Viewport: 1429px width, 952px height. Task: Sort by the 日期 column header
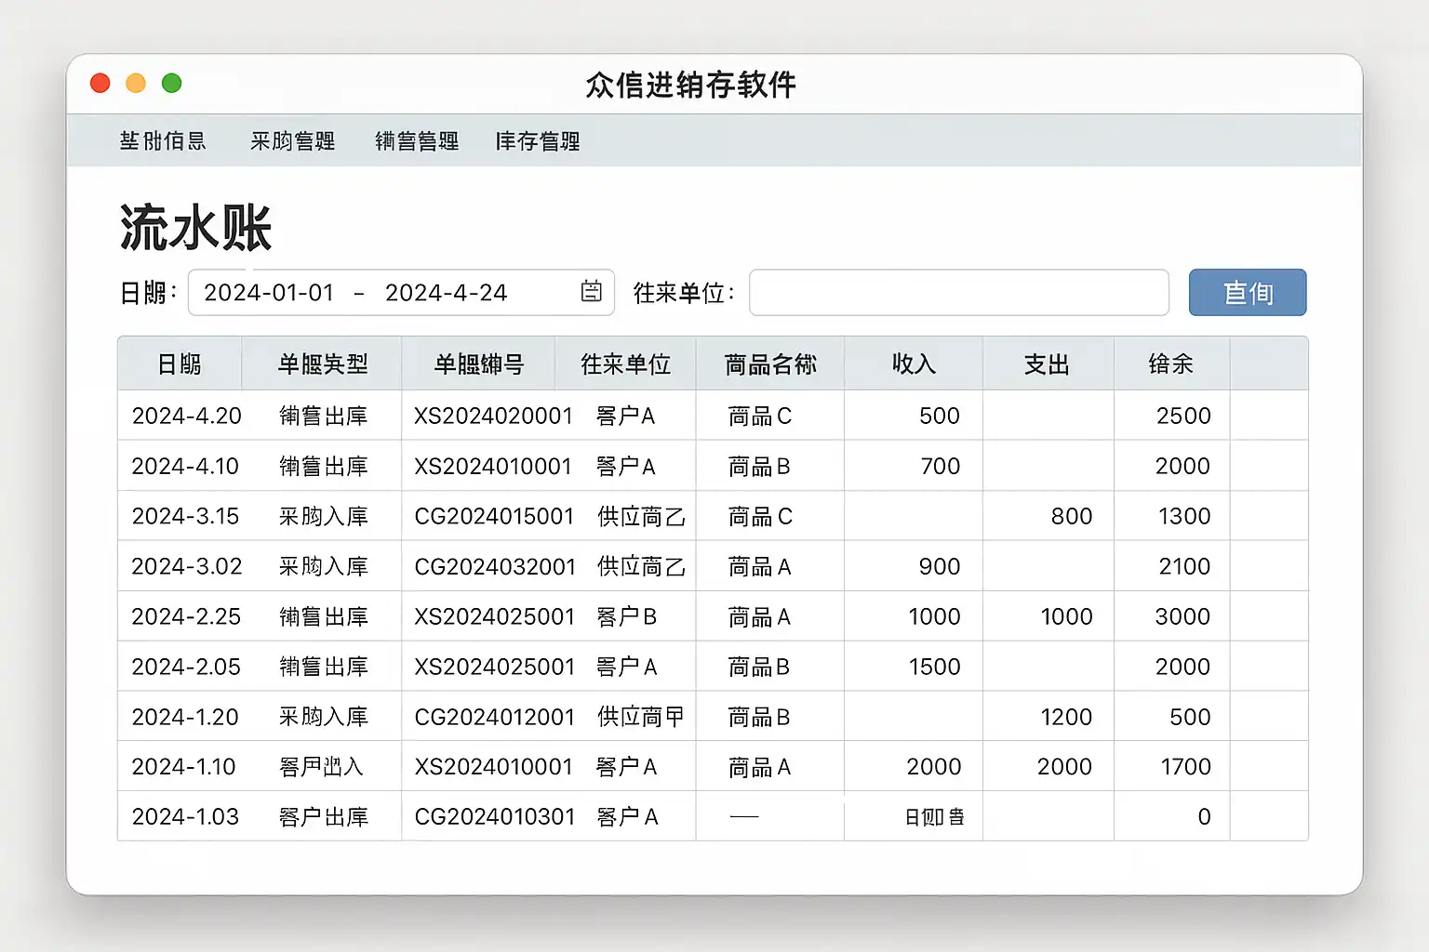(180, 364)
